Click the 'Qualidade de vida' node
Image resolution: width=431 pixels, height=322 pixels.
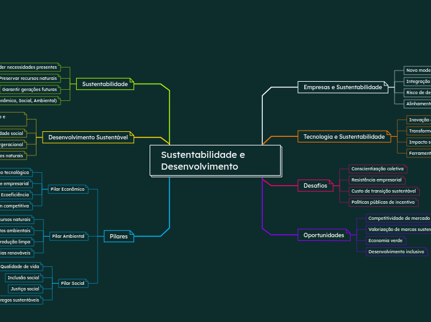click(21, 267)
